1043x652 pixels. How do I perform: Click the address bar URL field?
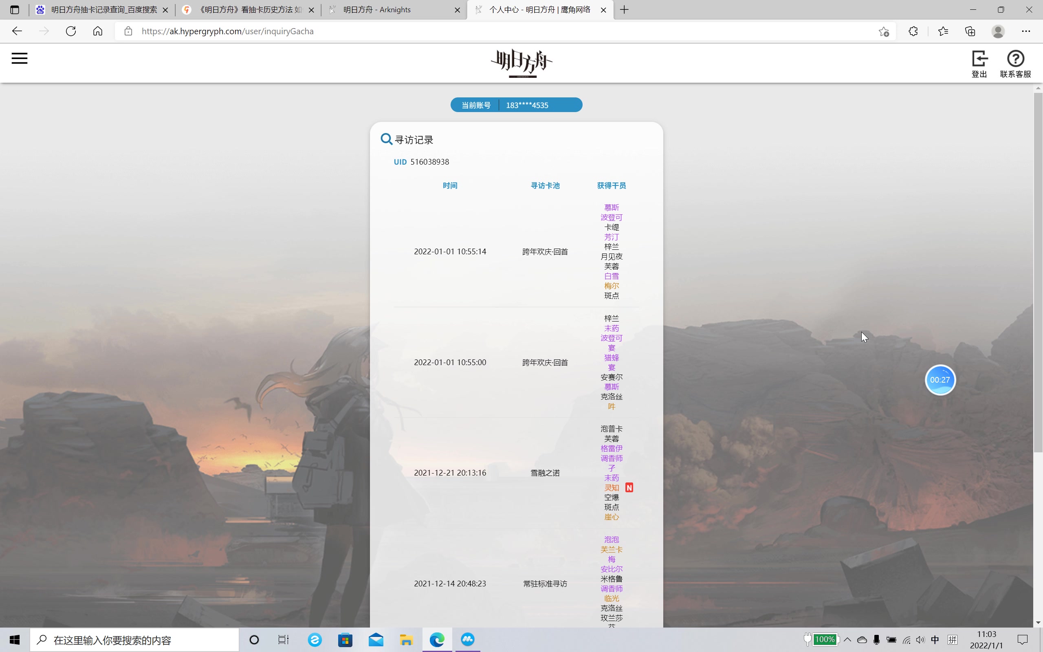[504, 31]
